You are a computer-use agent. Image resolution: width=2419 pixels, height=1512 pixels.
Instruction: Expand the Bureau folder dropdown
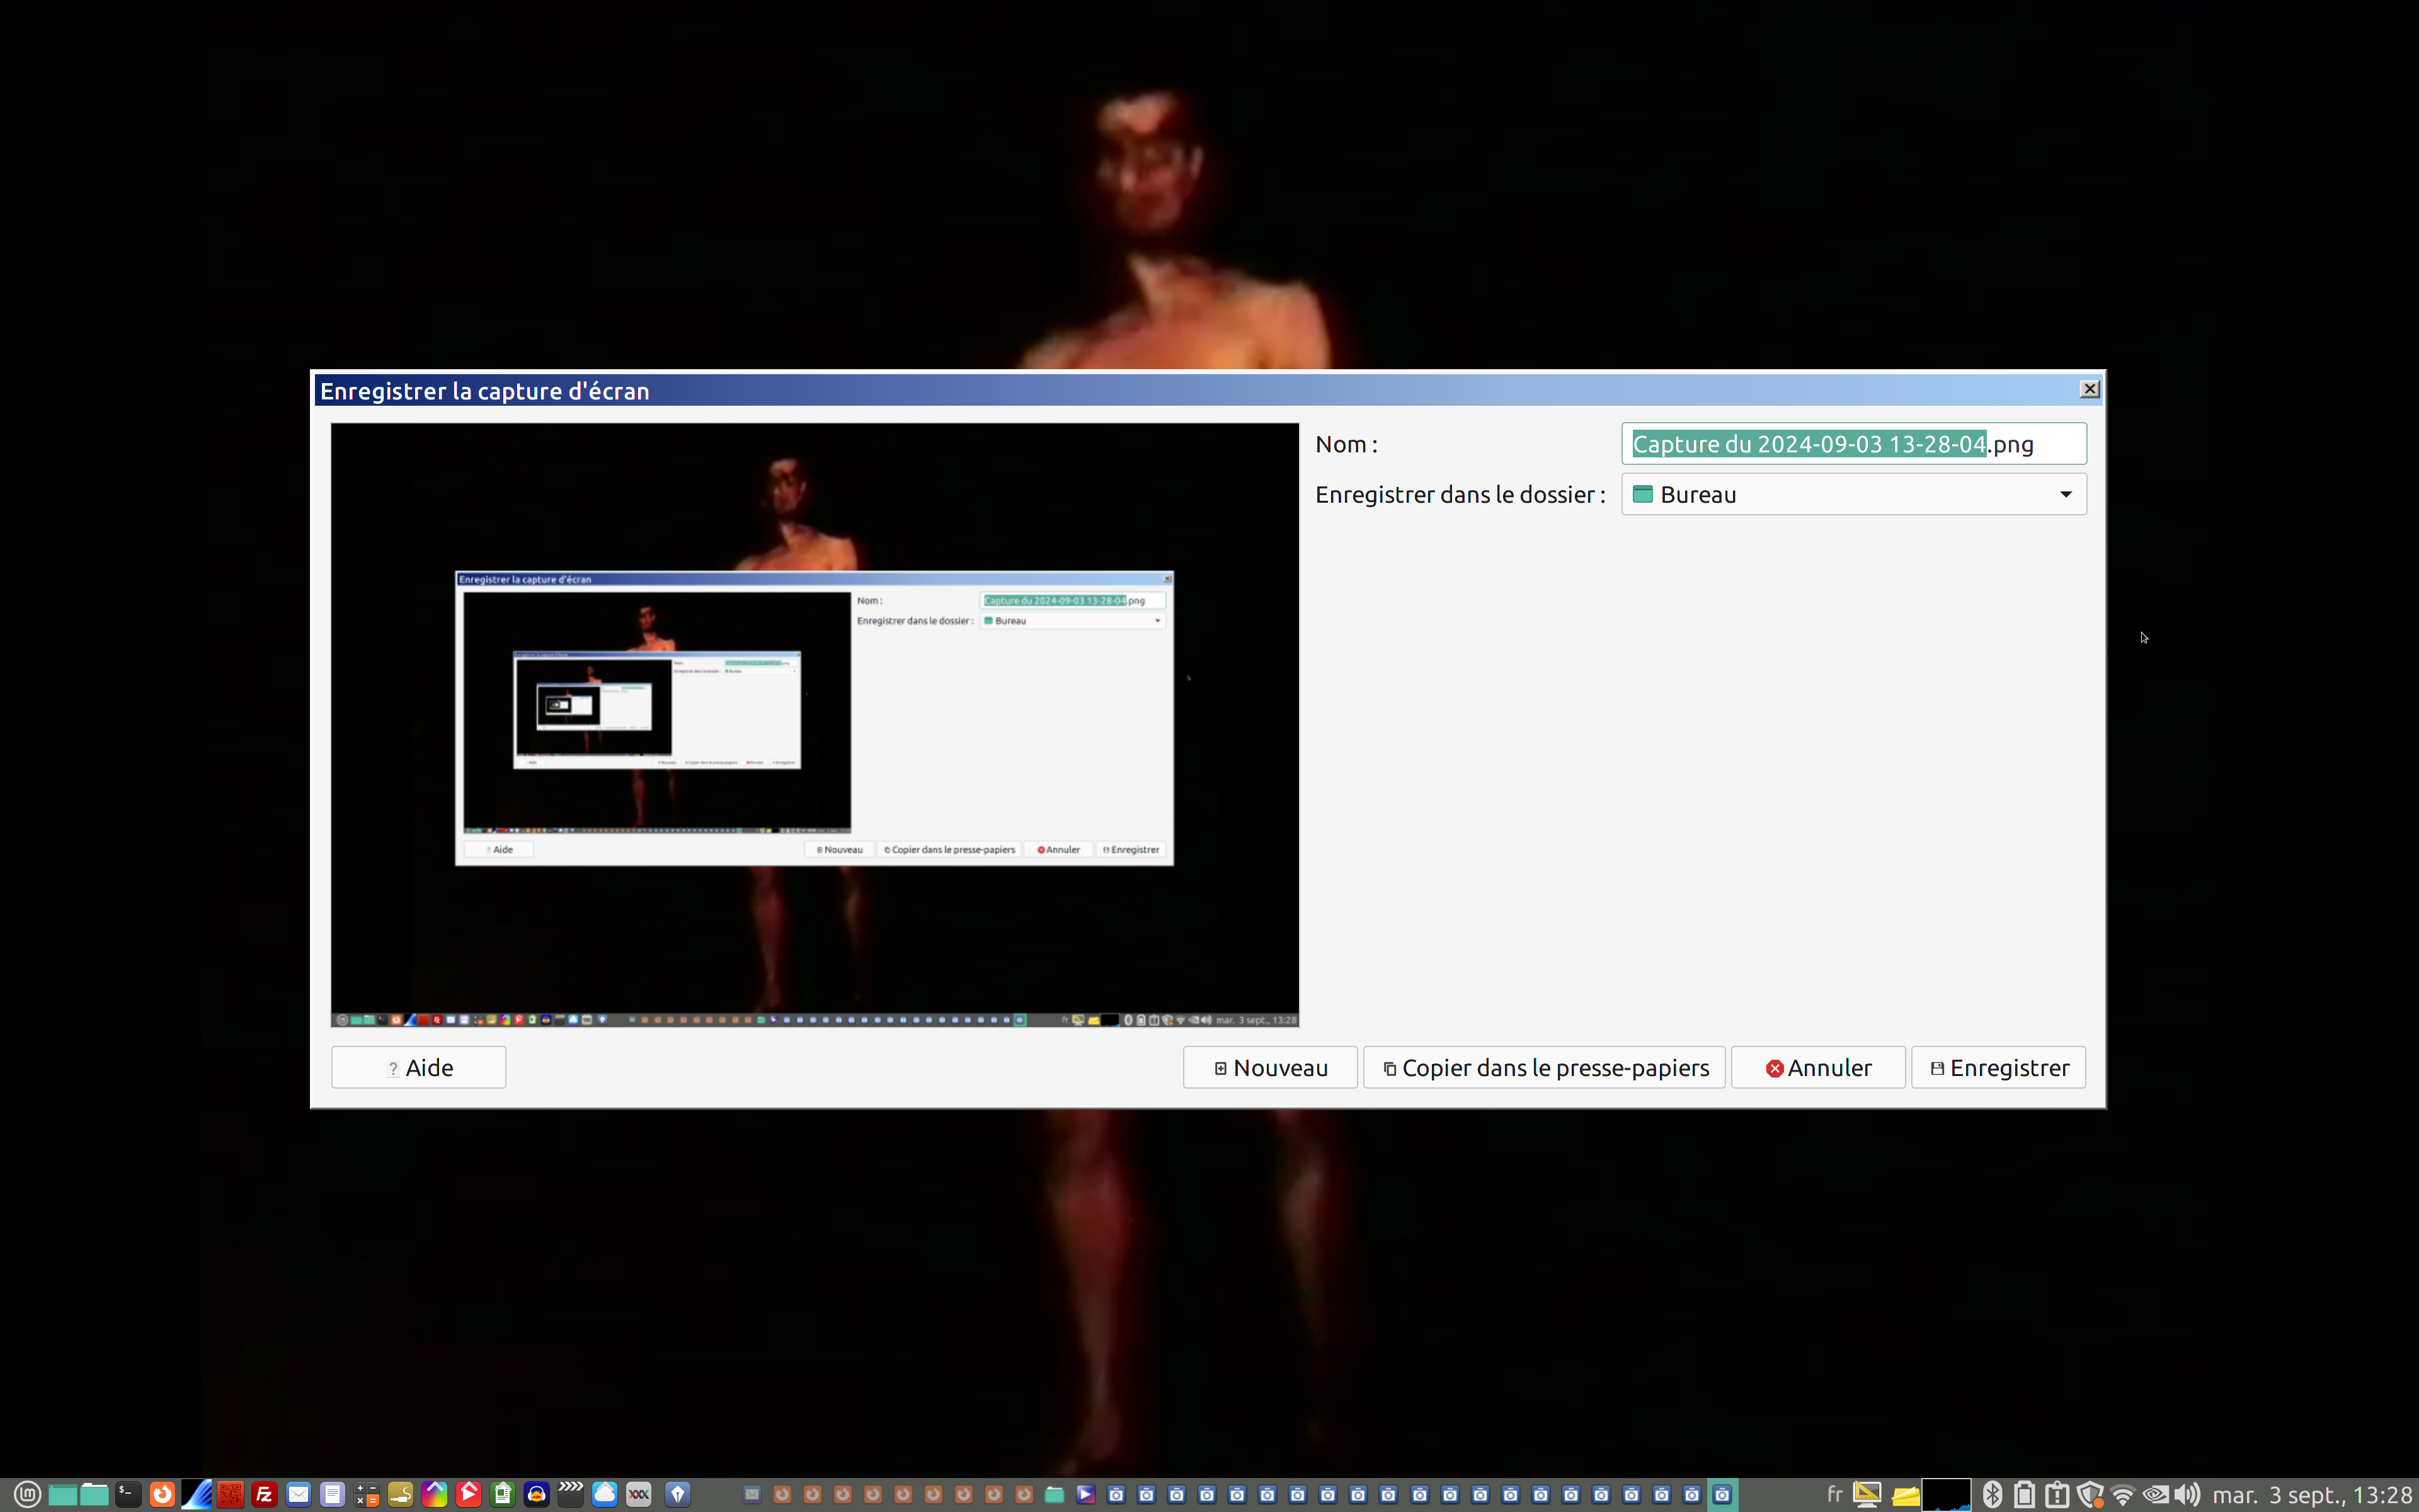coord(1853,494)
